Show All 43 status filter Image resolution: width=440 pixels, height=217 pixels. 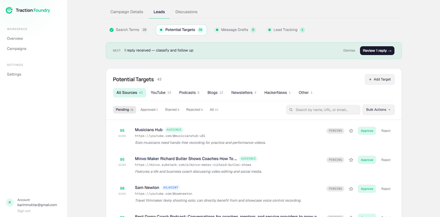click(214, 109)
